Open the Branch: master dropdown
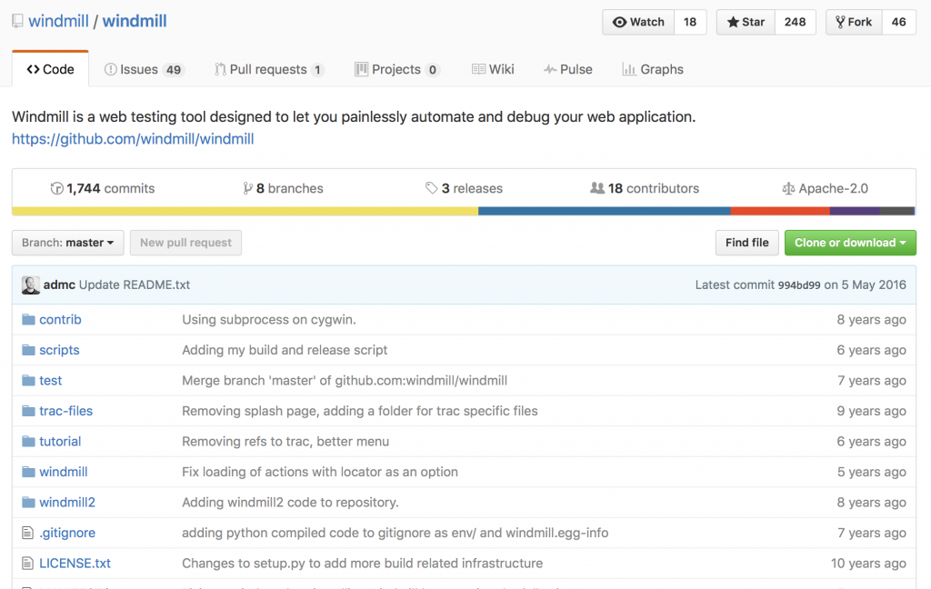Viewport: 931px width, 589px height. pos(67,243)
